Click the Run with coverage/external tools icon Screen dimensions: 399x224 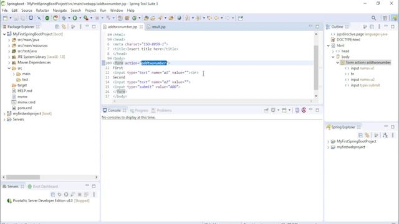pos(86,18)
